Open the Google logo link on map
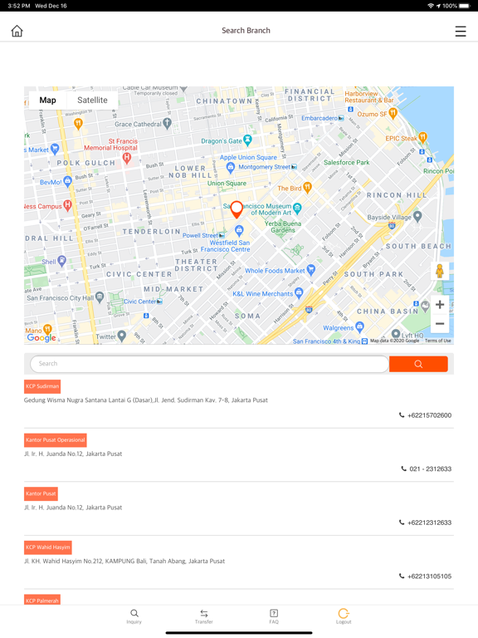This screenshot has height=638, width=478. click(41, 337)
